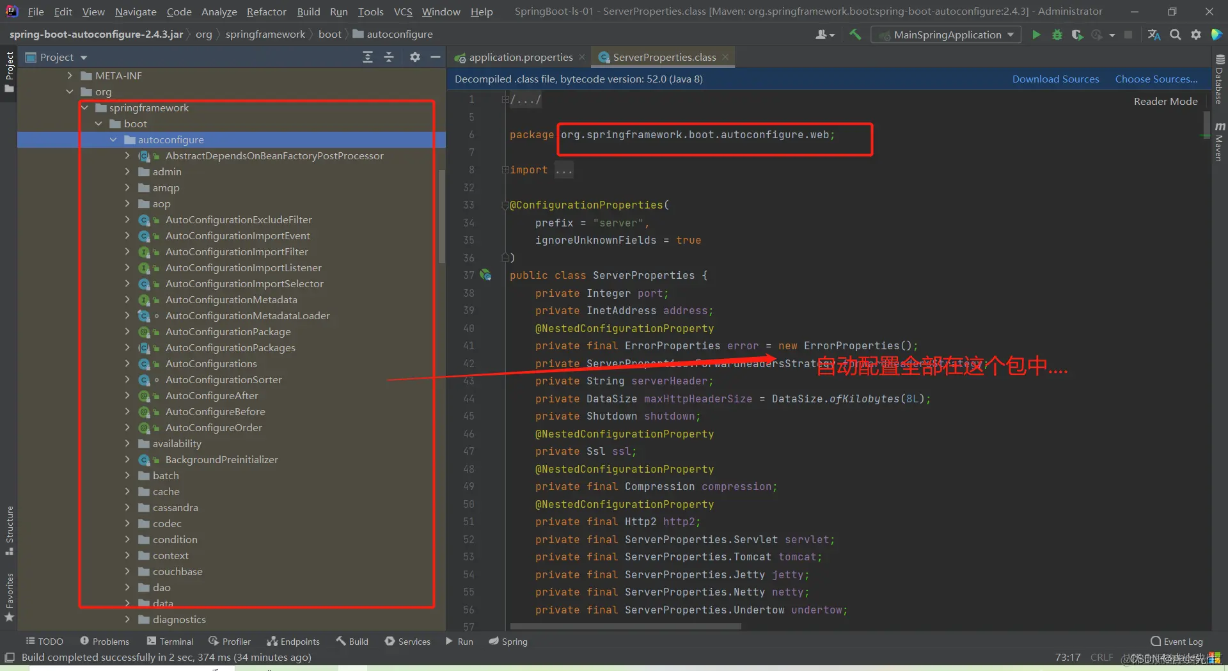
Task: Toggle tool window bars at status bar corner
Action: [x=10, y=658]
